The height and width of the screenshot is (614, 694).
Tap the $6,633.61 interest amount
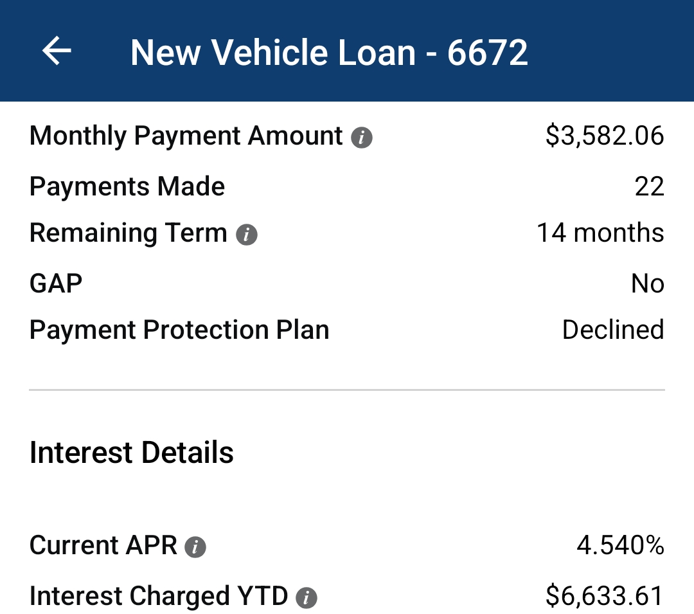click(604, 596)
